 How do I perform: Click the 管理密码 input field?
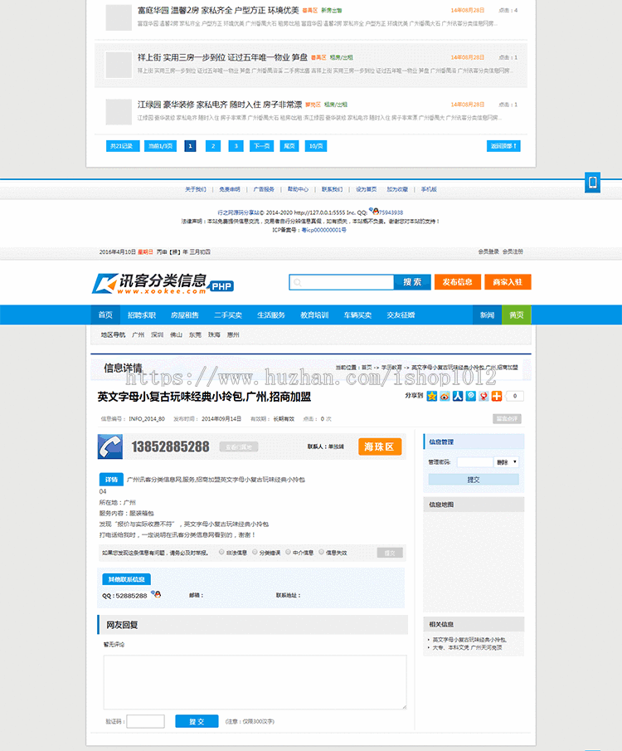tap(474, 462)
